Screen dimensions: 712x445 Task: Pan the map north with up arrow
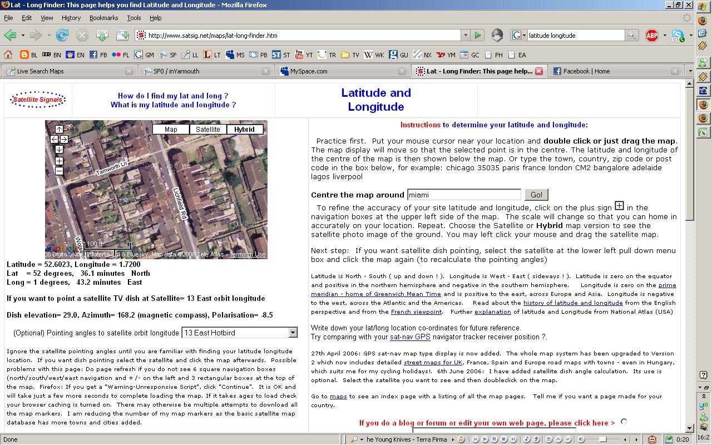point(59,130)
